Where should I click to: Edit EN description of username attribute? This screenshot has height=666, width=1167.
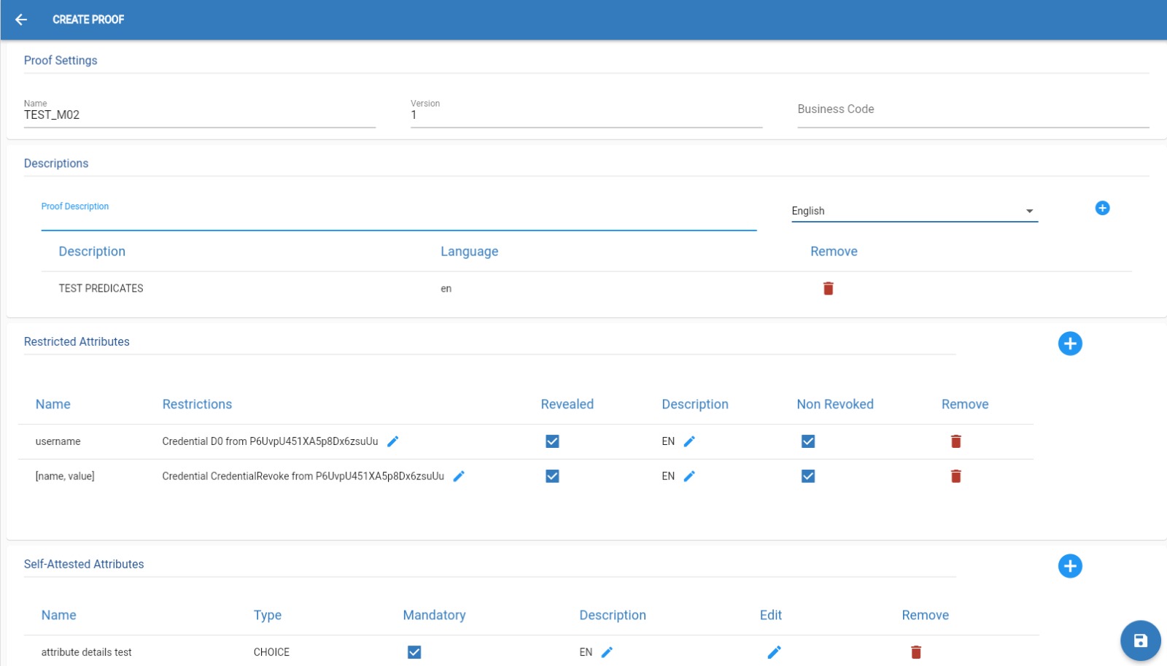tap(689, 441)
